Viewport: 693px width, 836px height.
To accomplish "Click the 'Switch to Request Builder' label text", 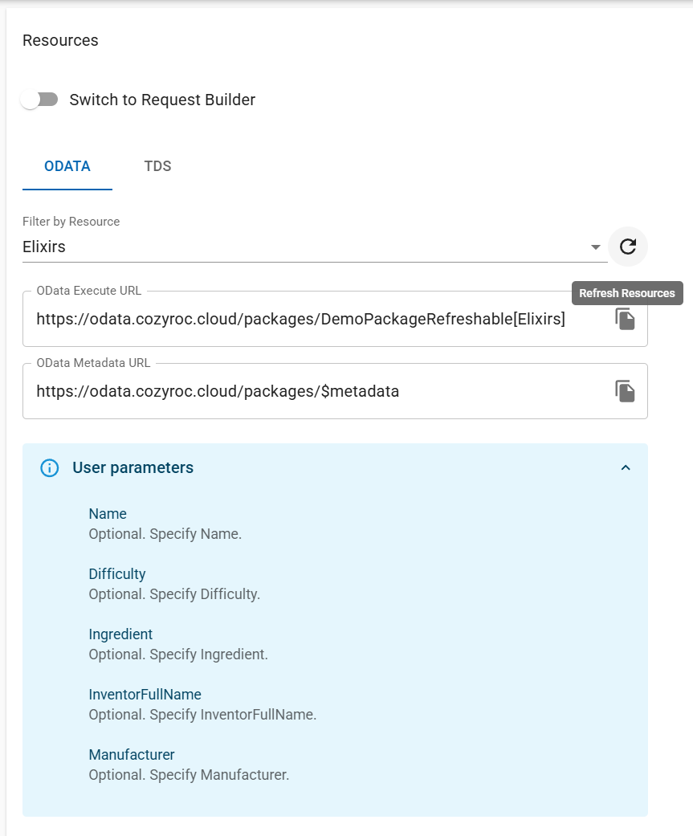I will pos(162,100).
